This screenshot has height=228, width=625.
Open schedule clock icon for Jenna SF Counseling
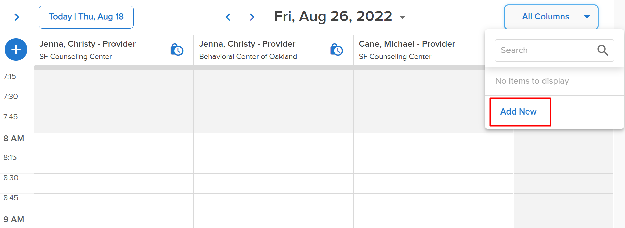click(x=177, y=50)
